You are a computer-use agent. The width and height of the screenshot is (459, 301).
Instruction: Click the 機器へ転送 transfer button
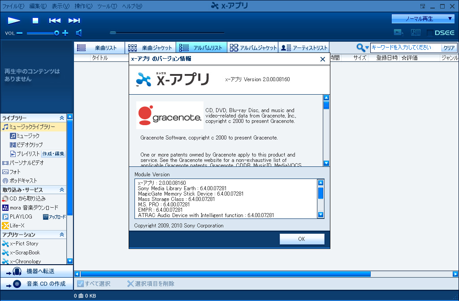pos(37,271)
